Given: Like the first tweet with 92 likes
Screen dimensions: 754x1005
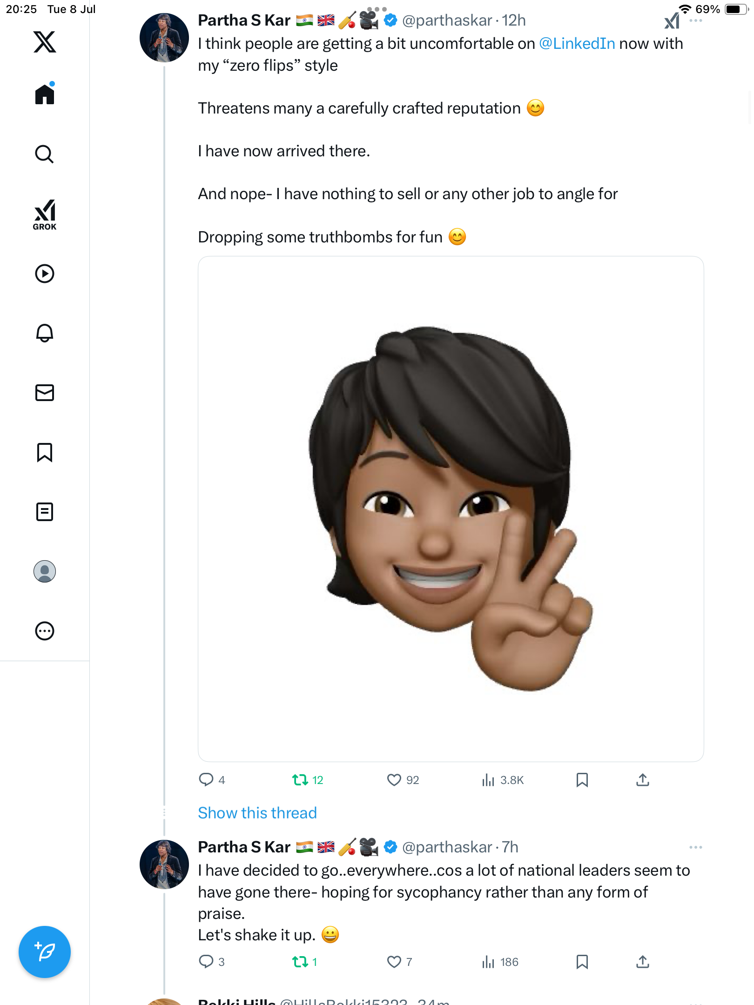Looking at the screenshot, I should click(x=394, y=780).
